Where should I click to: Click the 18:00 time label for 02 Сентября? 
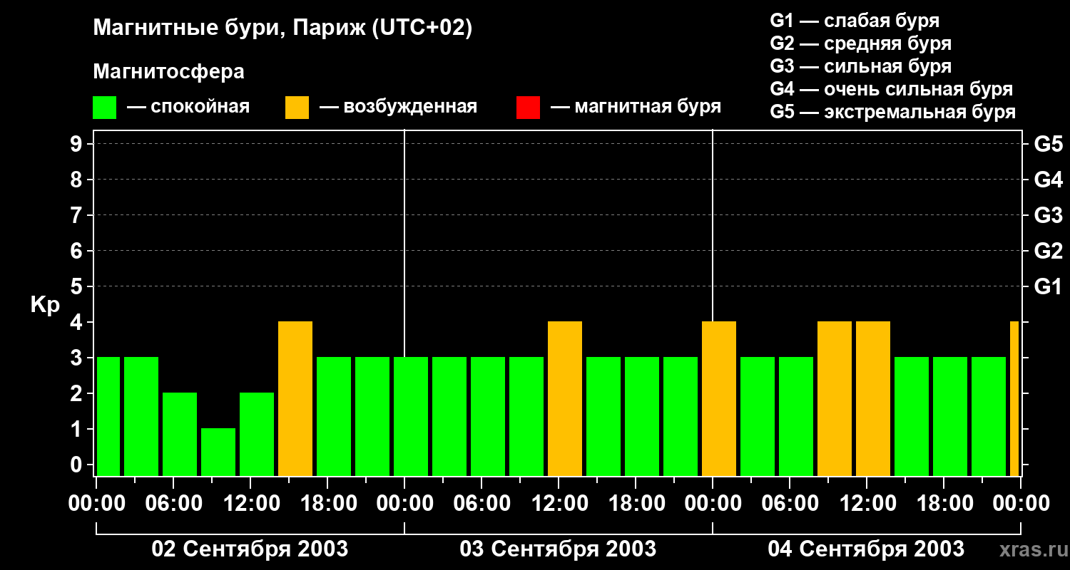(x=327, y=503)
